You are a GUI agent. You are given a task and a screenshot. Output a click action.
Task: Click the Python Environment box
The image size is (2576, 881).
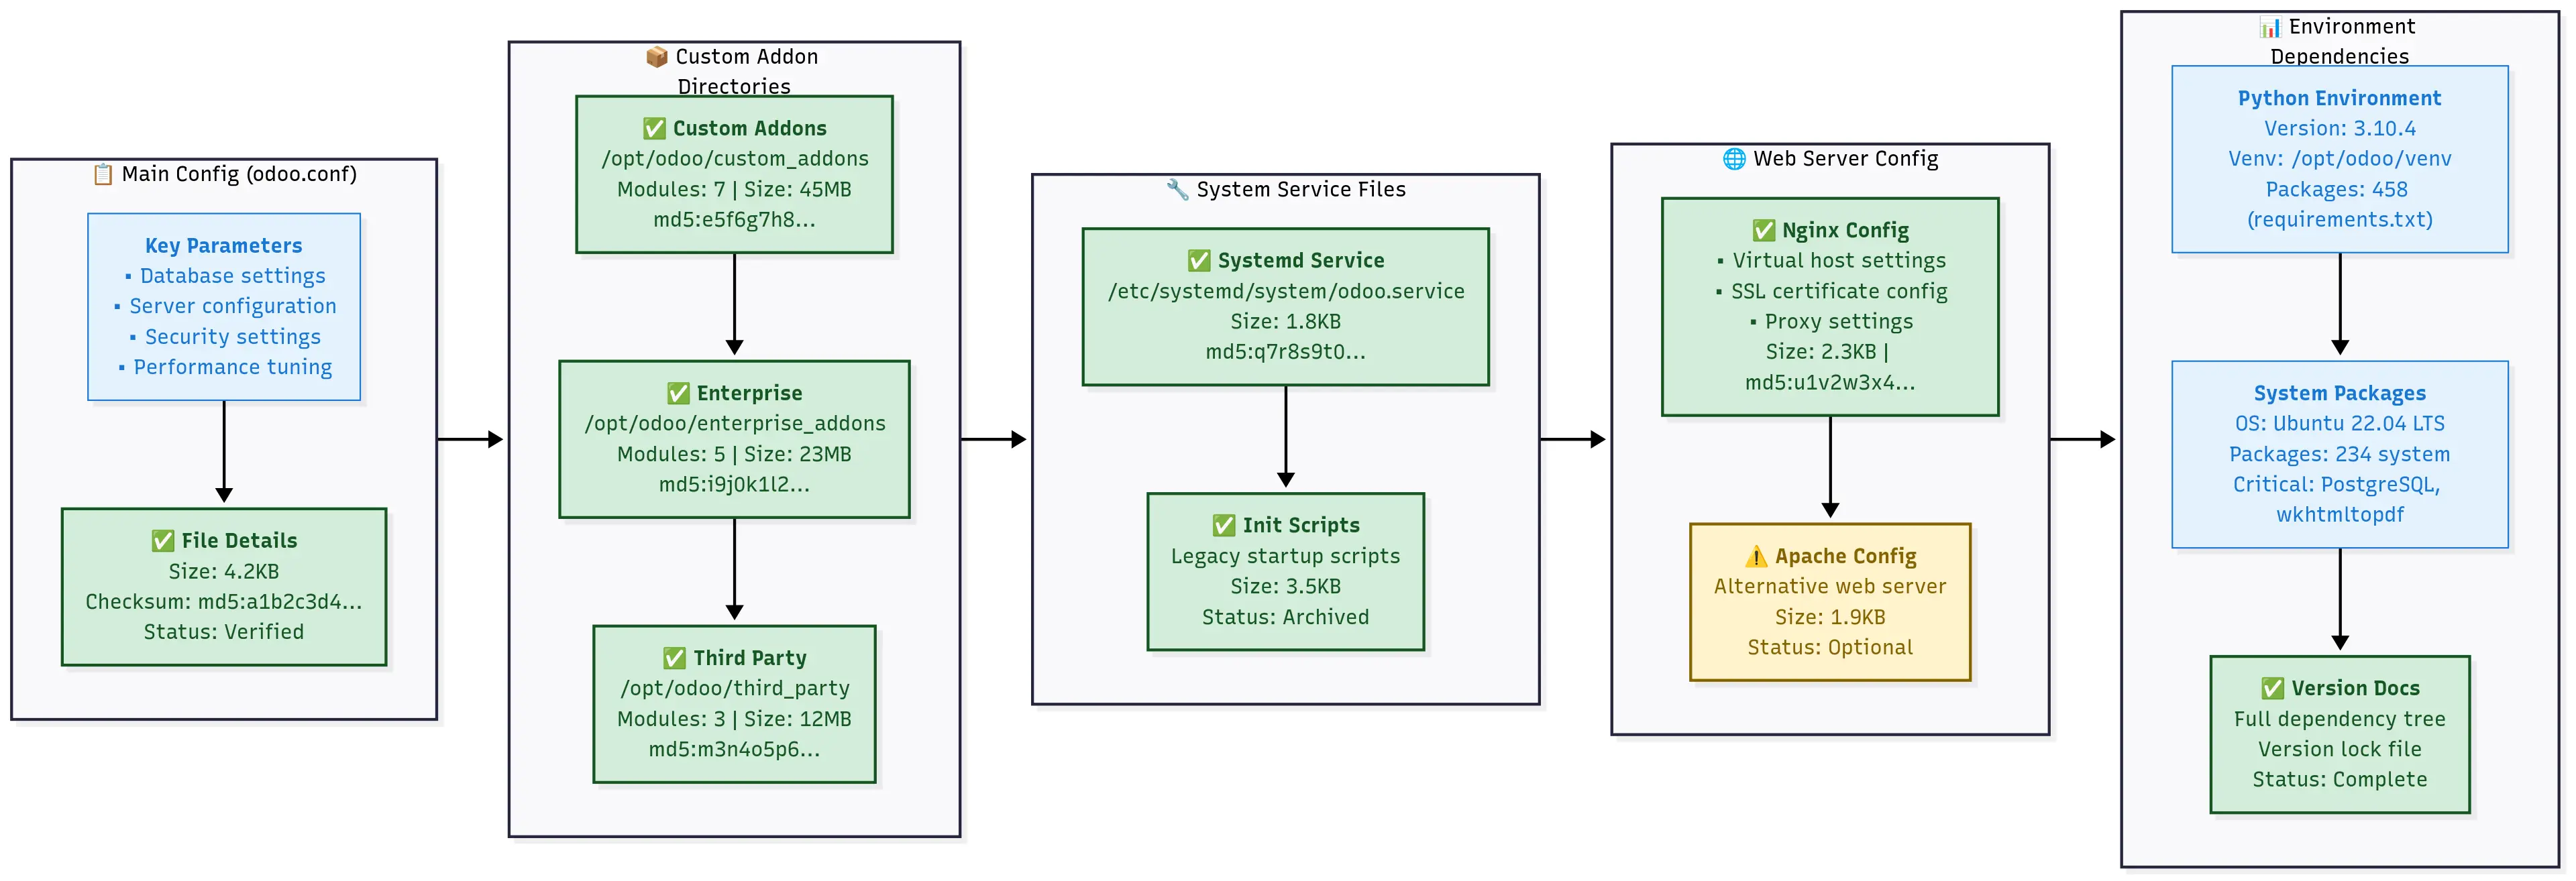click(2339, 159)
